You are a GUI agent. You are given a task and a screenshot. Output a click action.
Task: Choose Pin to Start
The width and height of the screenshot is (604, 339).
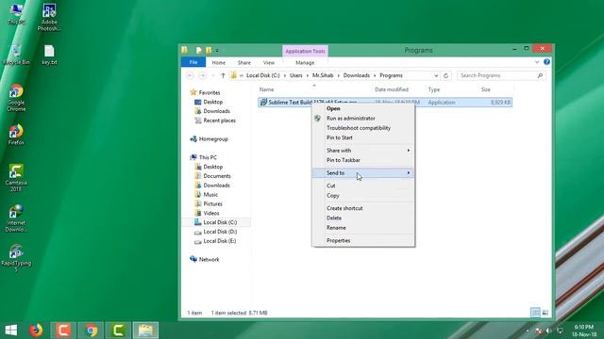pos(363,137)
